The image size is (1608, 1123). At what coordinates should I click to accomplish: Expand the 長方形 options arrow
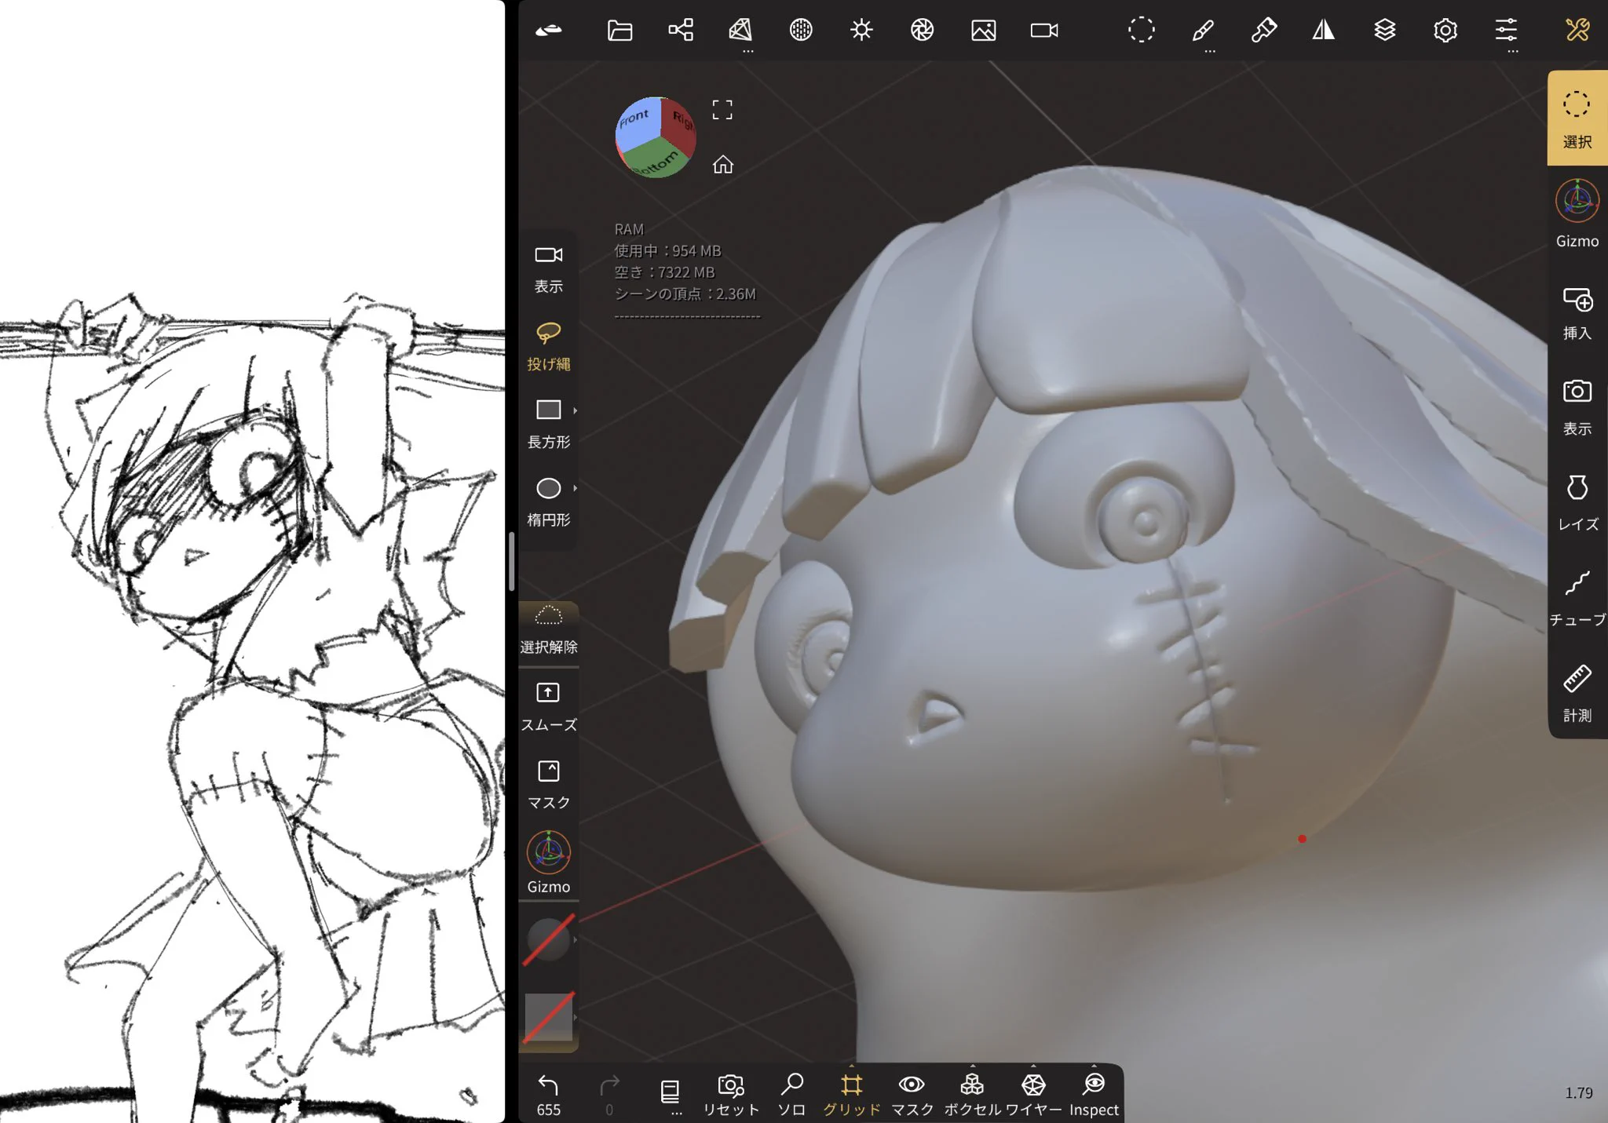tap(576, 410)
